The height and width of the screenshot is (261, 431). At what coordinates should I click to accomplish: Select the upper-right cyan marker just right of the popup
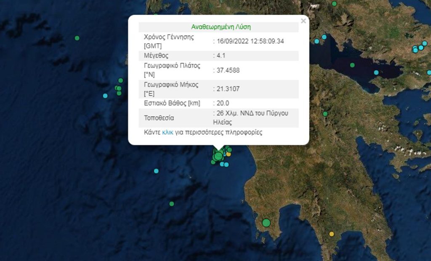324,37
